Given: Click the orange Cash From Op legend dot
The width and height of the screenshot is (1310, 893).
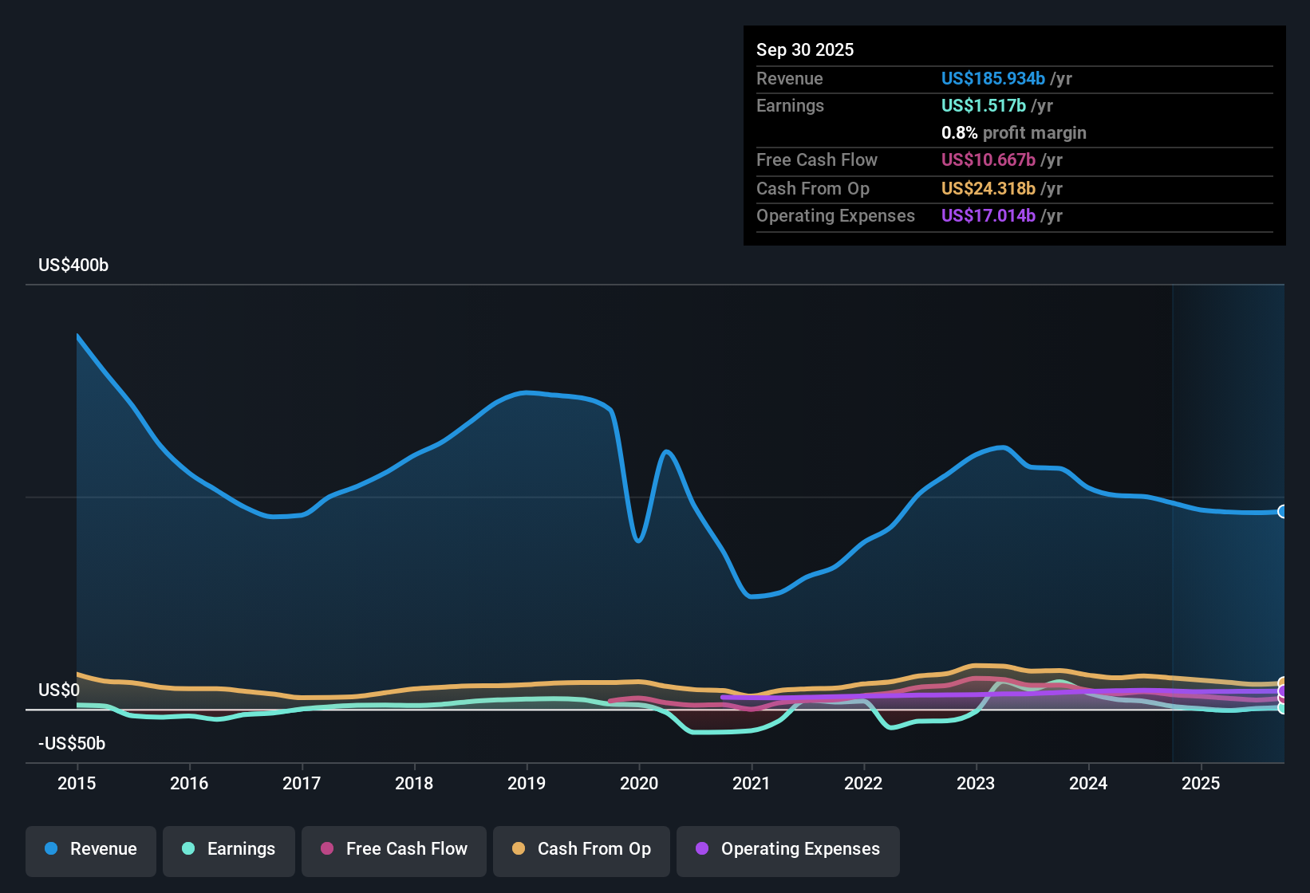Looking at the screenshot, I should click(x=518, y=850).
